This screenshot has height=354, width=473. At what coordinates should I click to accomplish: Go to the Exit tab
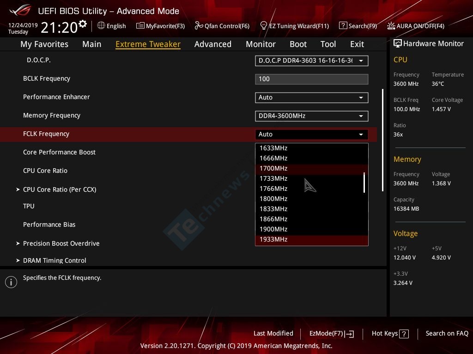[x=357, y=44]
